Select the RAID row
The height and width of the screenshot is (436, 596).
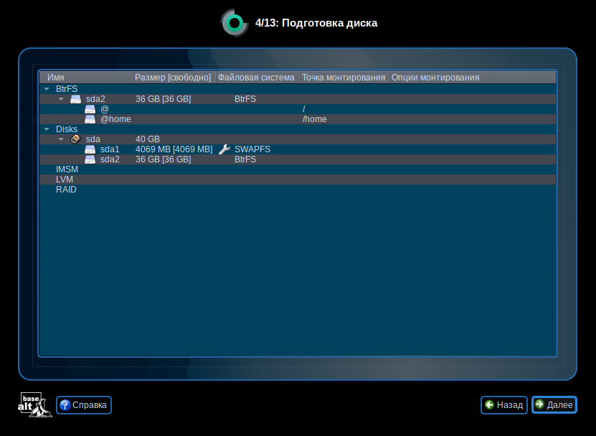[66, 190]
